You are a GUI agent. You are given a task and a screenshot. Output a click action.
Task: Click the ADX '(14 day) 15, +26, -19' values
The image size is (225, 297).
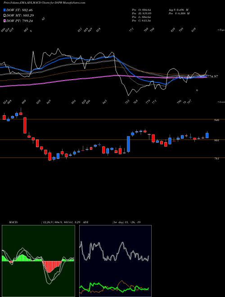click(x=126, y=222)
